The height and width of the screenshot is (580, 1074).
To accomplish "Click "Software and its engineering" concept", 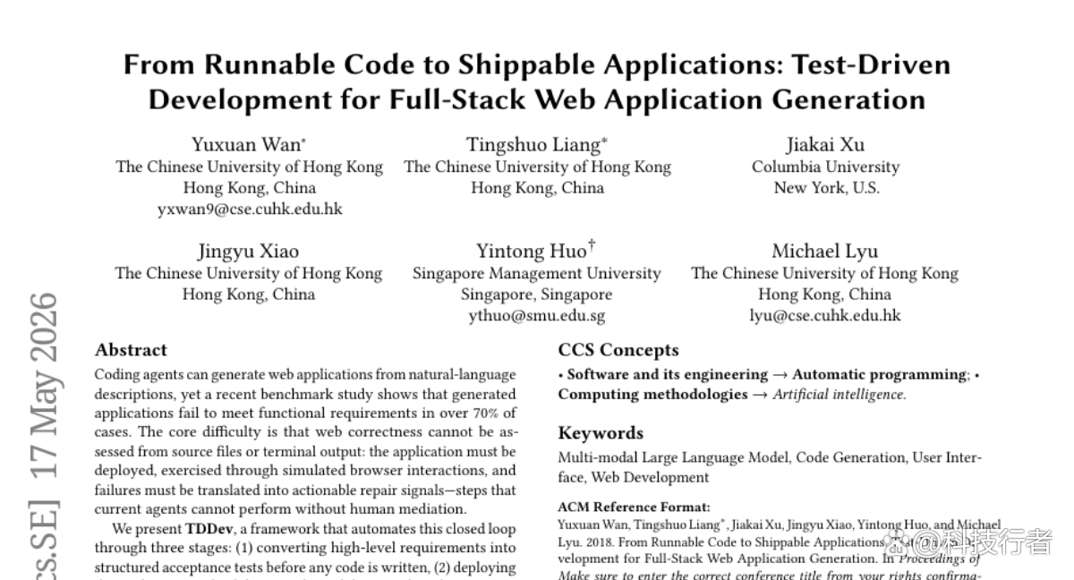I will [668, 374].
